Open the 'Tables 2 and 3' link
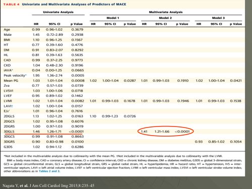252x189 pixels. [49, 171]
